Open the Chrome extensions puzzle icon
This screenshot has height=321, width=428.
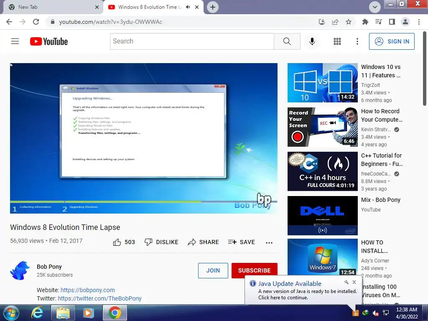[x=365, y=22]
